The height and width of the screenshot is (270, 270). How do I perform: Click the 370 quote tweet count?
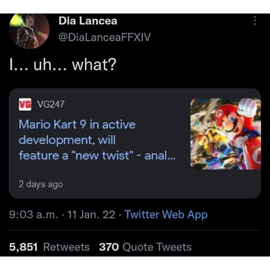109,247
